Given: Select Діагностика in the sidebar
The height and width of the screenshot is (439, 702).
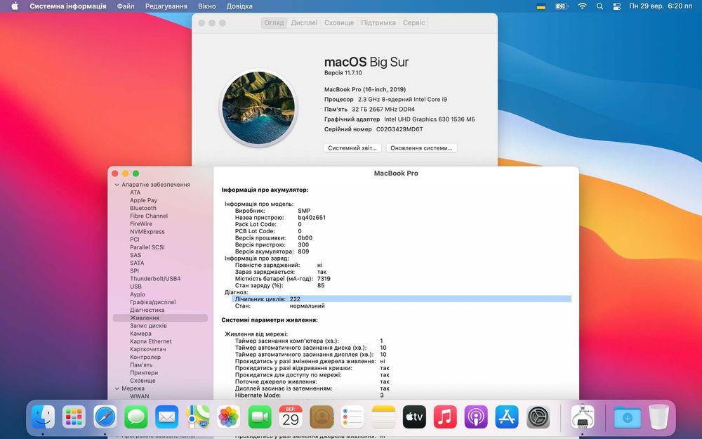Looking at the screenshot, I should [147, 310].
